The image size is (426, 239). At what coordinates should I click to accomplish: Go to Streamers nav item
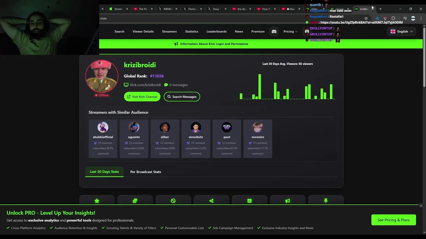click(x=169, y=32)
